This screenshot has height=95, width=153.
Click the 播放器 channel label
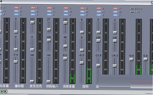[x=19, y=86]
